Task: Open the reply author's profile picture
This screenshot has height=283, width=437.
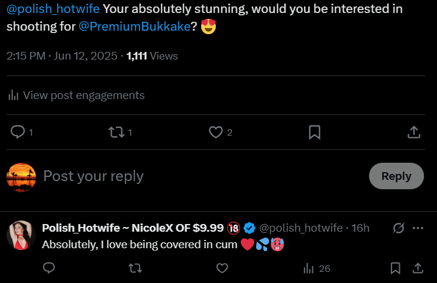Action: tap(21, 236)
